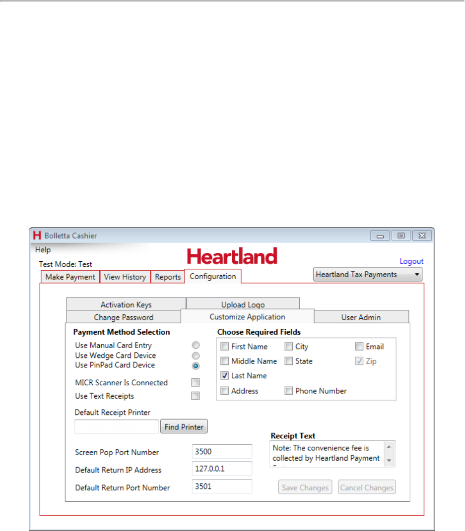The width and height of the screenshot is (465, 531).
Task: Minimize the Bolletta Cashier window
Action: 380,236
